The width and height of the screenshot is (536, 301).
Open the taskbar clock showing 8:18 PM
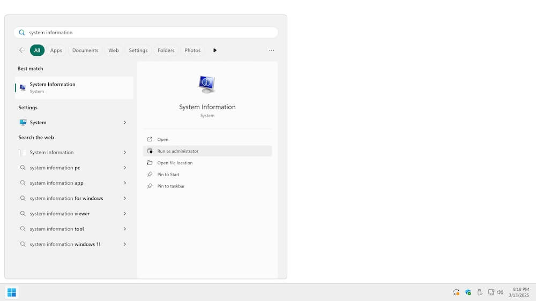[518, 292]
